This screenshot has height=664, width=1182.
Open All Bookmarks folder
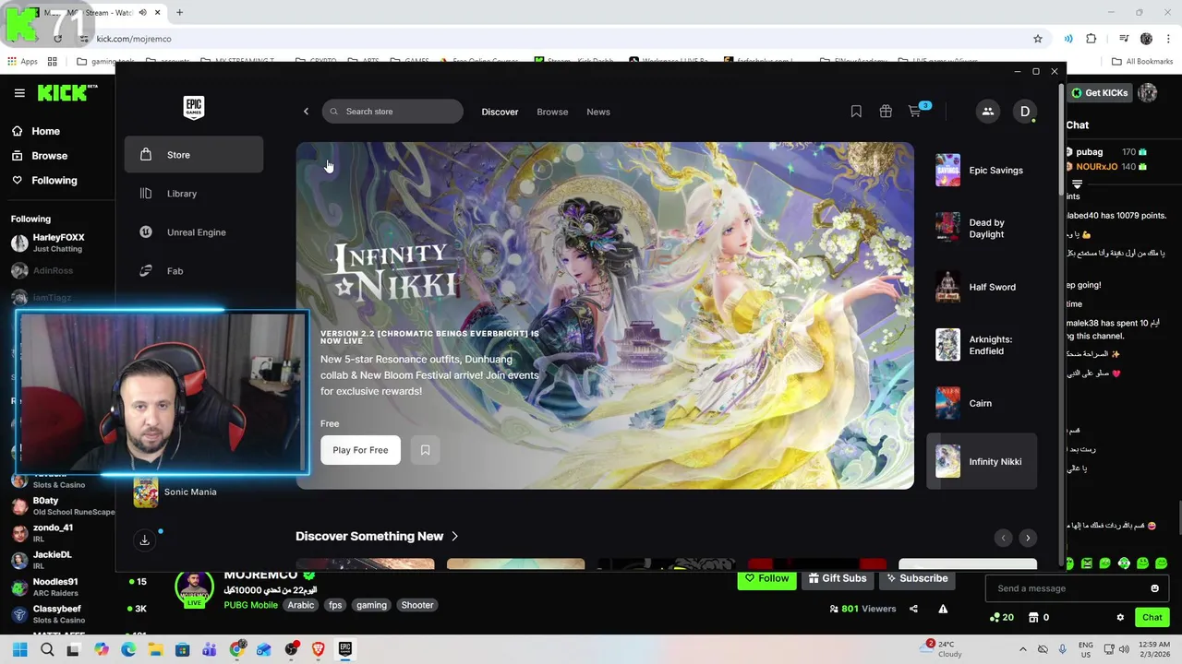click(1142, 62)
